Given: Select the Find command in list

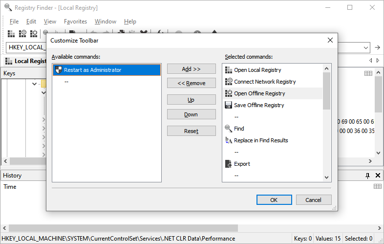Looking at the screenshot, I should click(x=273, y=129).
